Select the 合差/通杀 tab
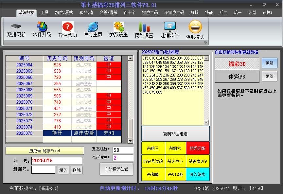This screenshot has height=194, width=283. click(109, 13)
